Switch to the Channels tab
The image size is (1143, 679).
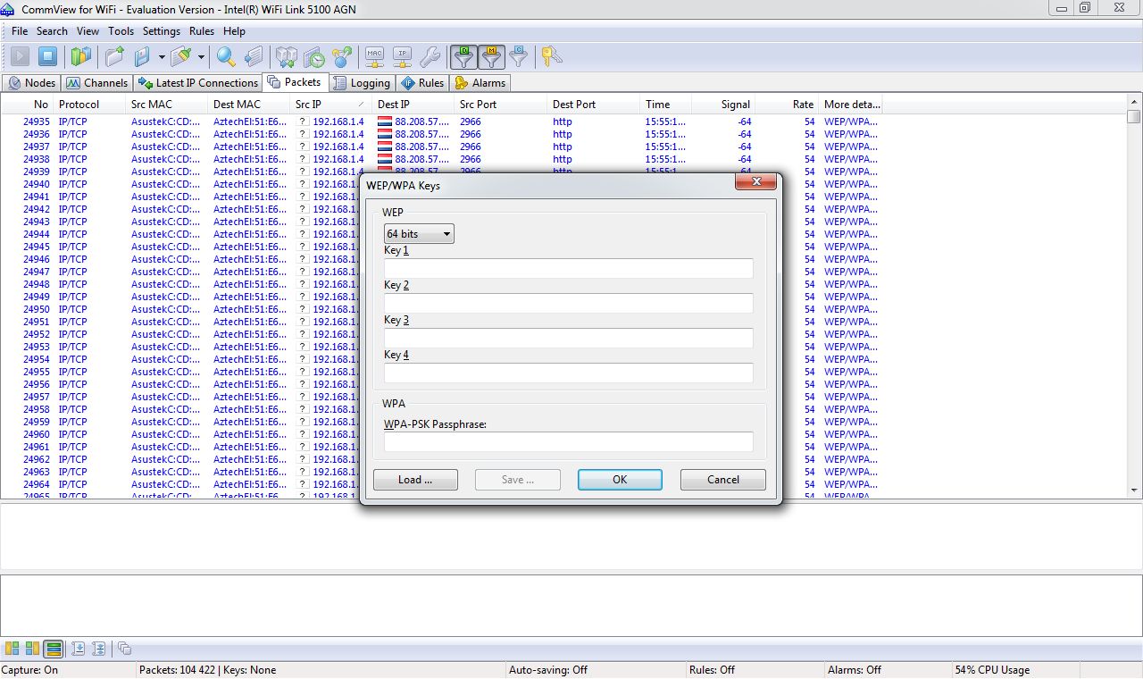(96, 83)
